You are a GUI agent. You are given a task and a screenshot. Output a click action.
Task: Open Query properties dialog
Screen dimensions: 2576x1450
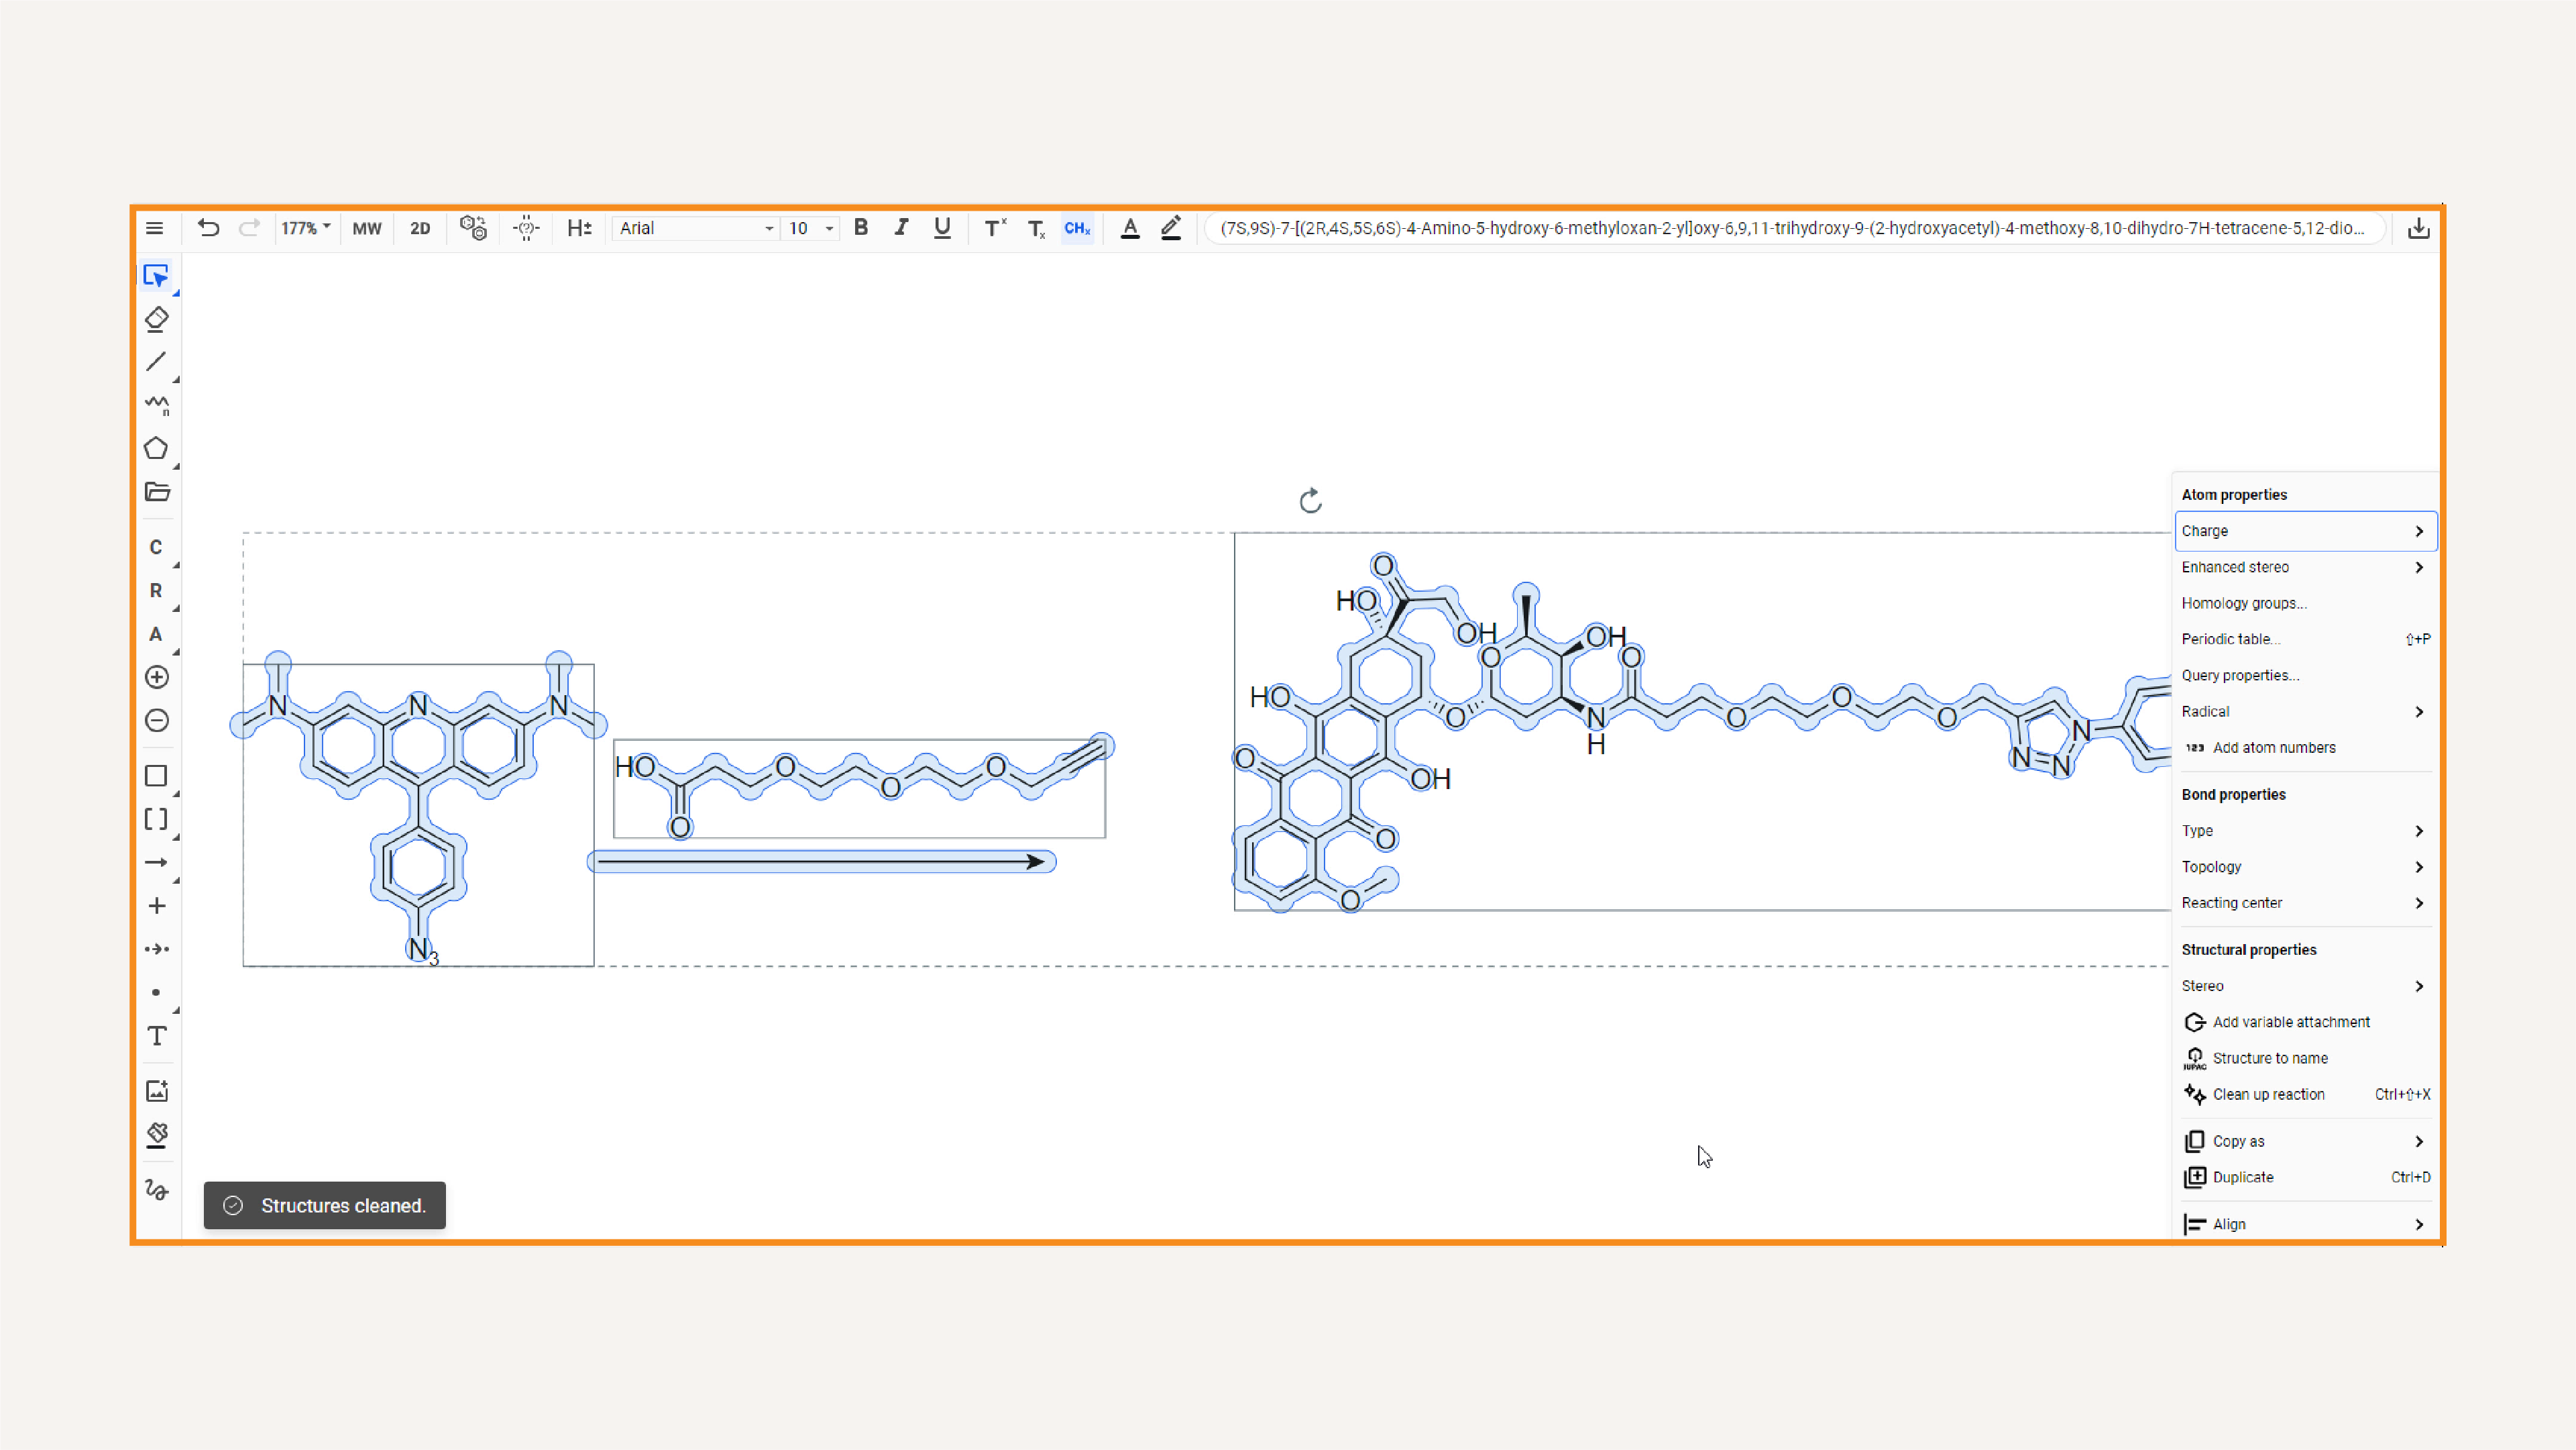[x=2305, y=674]
